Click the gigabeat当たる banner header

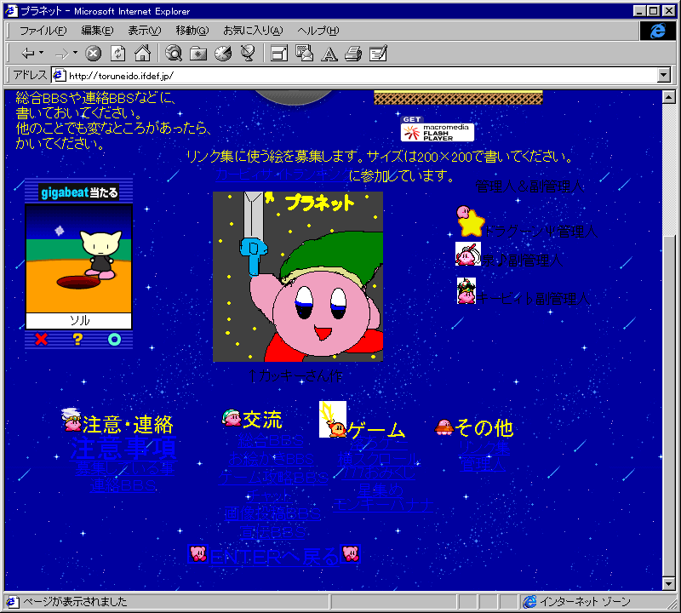[x=78, y=192]
